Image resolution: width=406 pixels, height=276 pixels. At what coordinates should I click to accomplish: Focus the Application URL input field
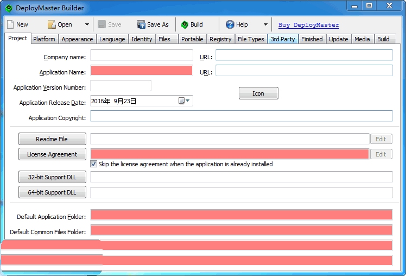pyautogui.click(x=304, y=71)
